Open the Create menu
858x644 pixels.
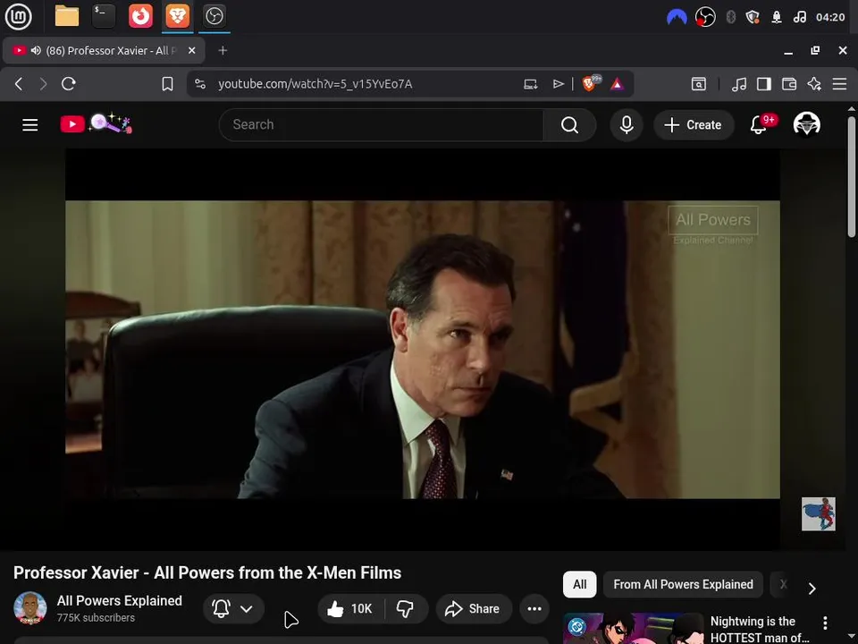coord(694,125)
